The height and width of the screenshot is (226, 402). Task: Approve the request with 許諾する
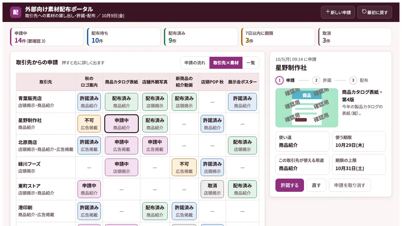[x=290, y=185]
